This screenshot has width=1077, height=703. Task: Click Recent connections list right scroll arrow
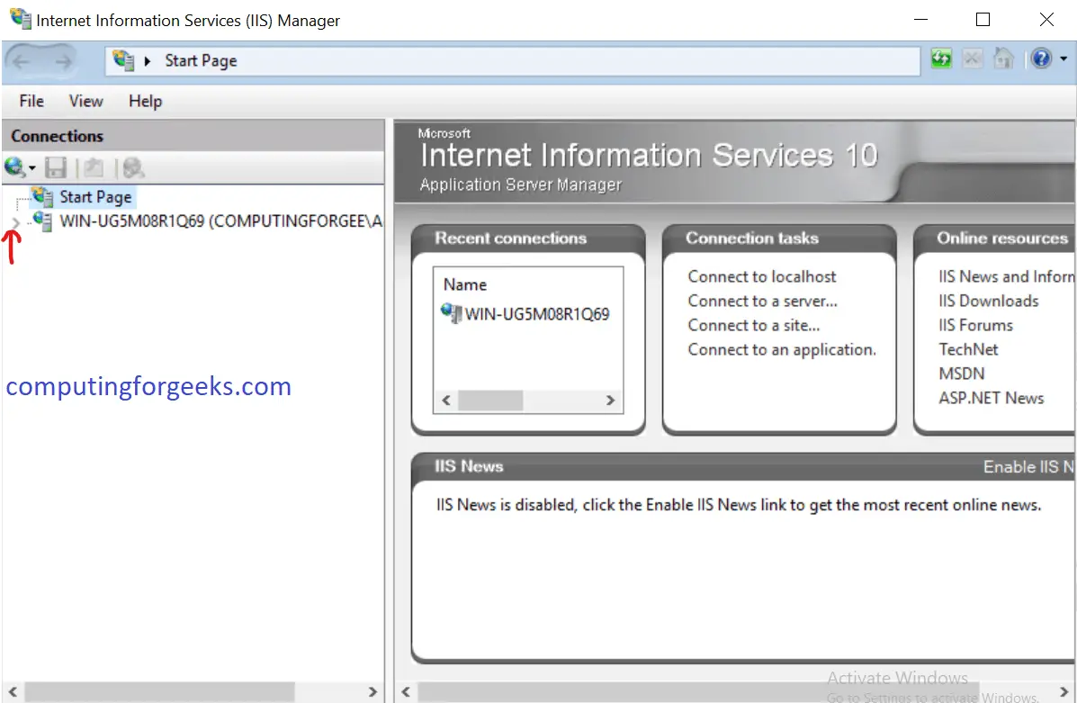[x=610, y=400]
